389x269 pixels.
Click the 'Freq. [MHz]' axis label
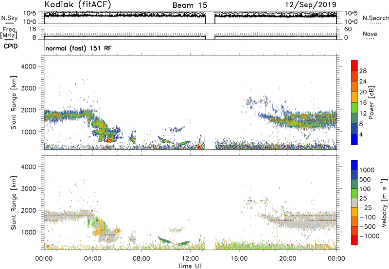[x=9, y=33]
